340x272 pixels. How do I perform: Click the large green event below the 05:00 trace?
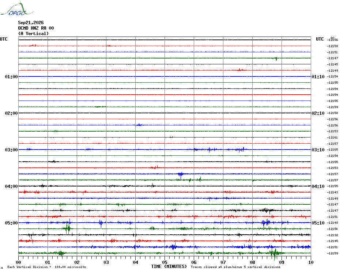pyautogui.click(x=68, y=228)
